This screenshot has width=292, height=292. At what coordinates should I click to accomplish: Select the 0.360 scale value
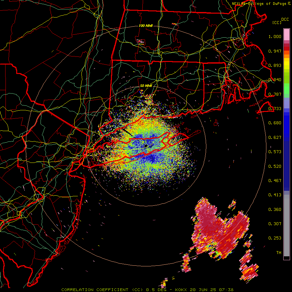click(x=275, y=210)
